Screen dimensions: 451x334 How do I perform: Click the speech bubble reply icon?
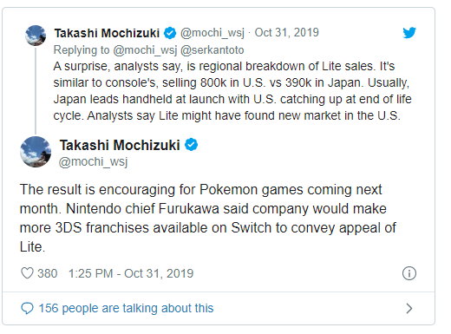28,308
